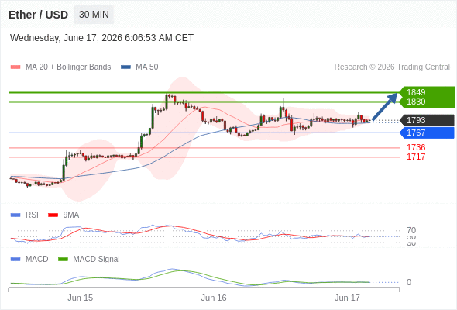The image size is (457, 310).
Task: Click the 1717 red support label
Action: (x=416, y=157)
